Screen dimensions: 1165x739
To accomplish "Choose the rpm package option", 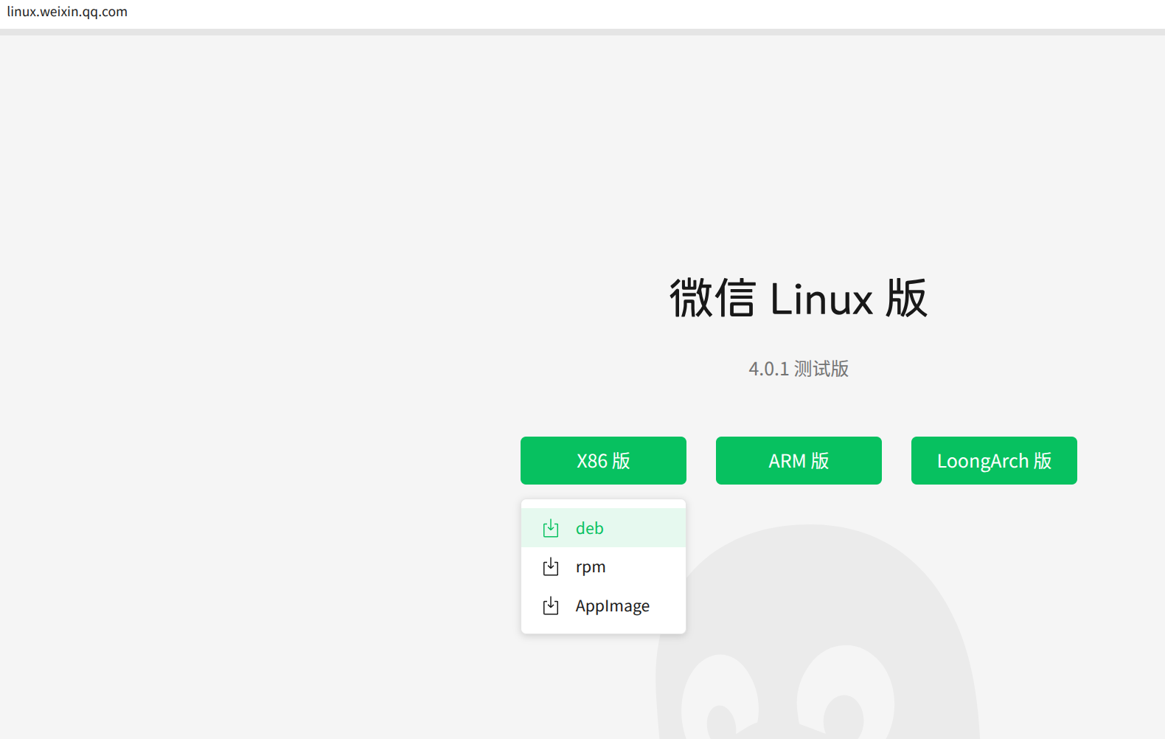I will (603, 566).
